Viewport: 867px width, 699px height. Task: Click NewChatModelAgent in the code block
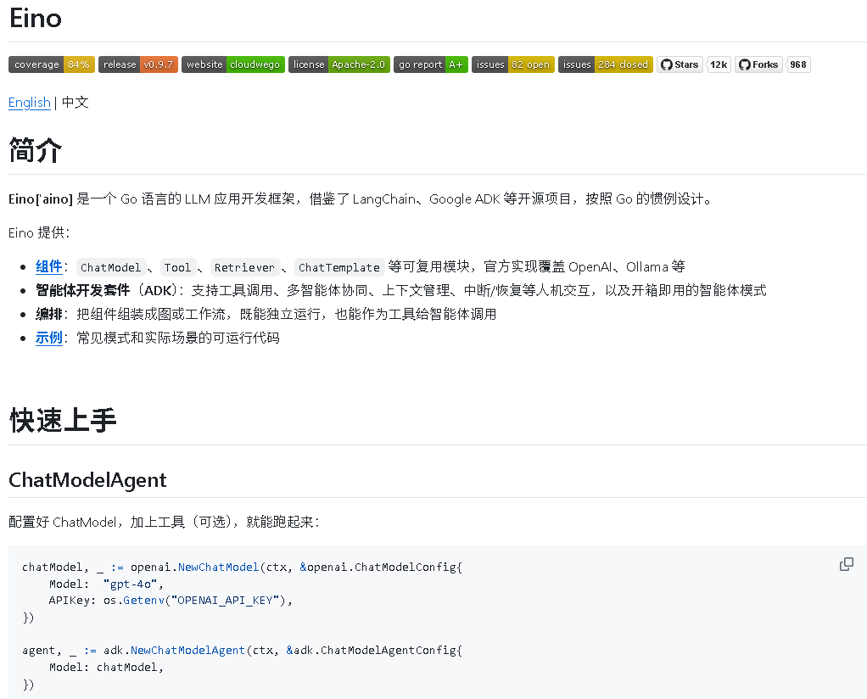(x=187, y=651)
